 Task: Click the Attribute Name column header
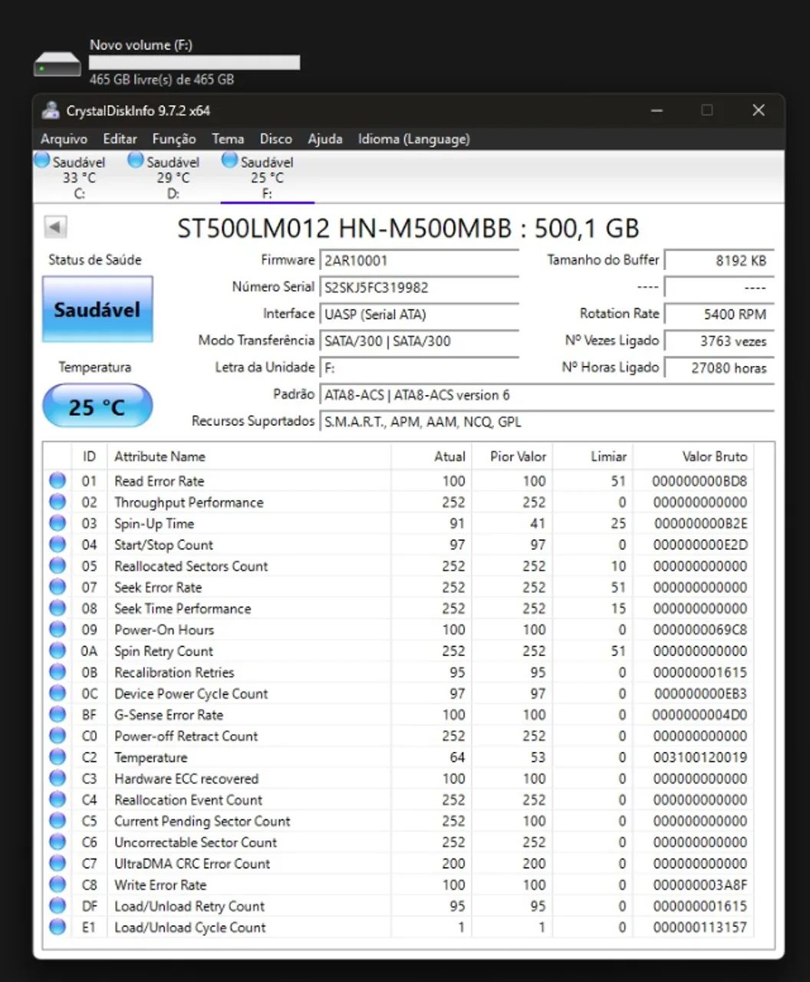tap(249, 456)
